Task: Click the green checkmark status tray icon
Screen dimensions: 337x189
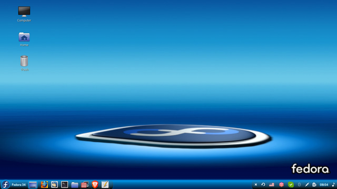Action: point(291,184)
